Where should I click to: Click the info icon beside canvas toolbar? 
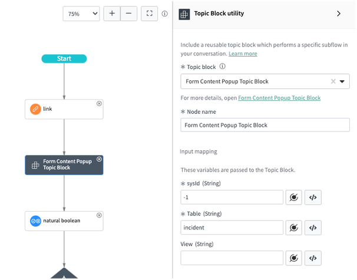click(164, 14)
